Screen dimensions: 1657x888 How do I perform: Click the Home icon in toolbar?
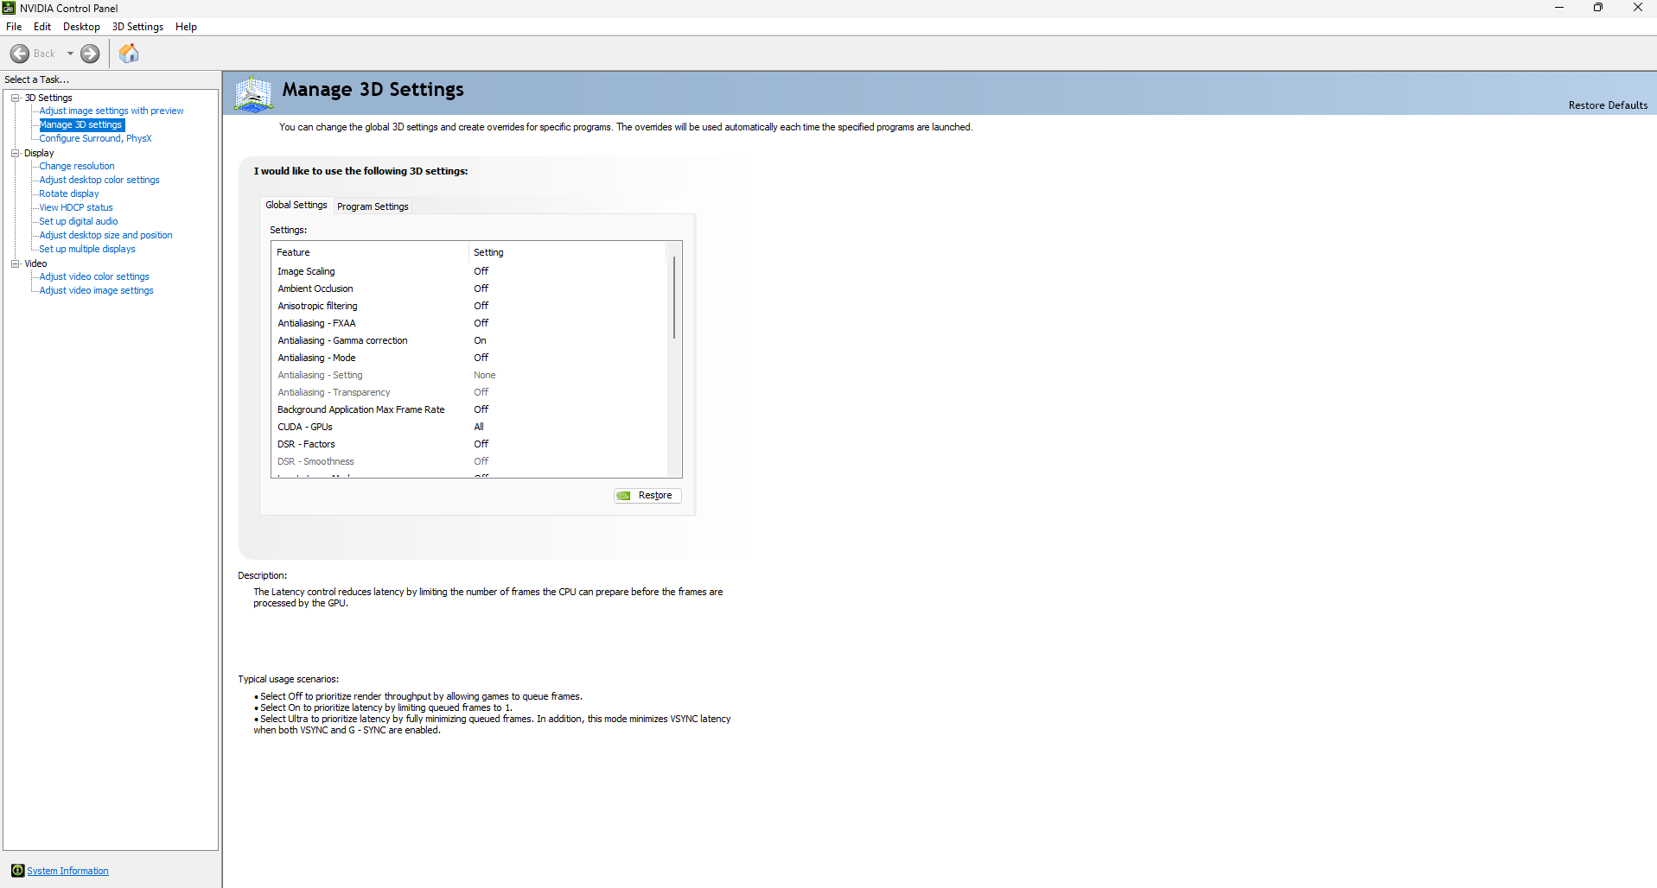(129, 54)
